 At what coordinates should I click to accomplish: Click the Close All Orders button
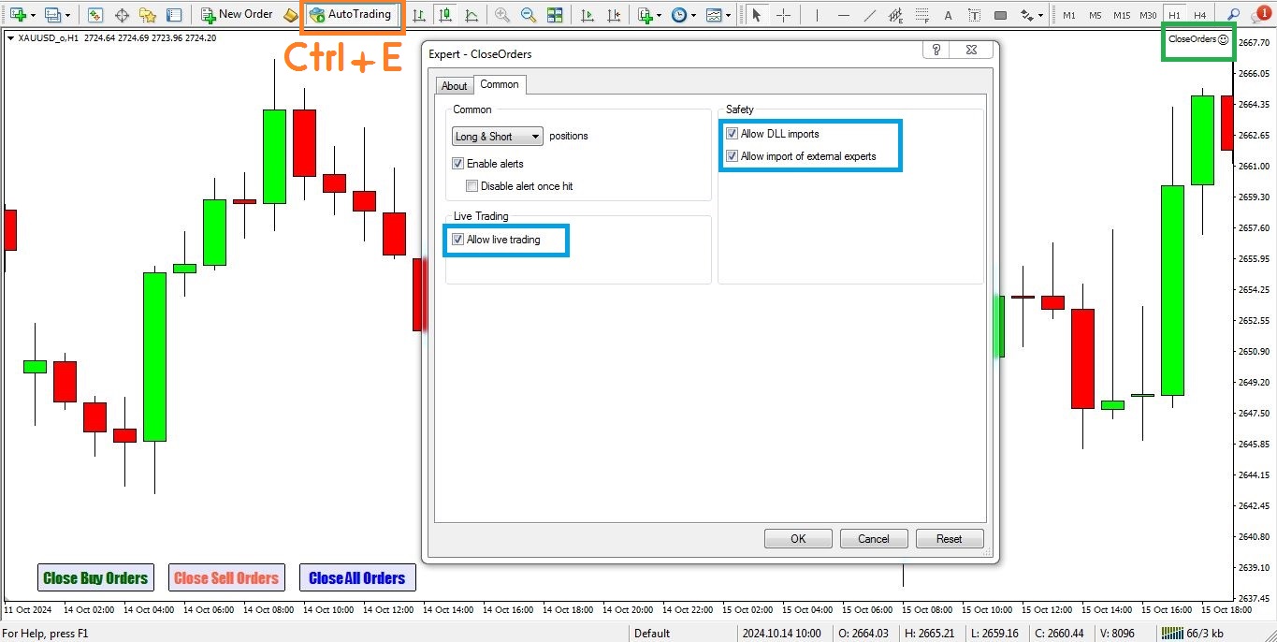(x=356, y=578)
